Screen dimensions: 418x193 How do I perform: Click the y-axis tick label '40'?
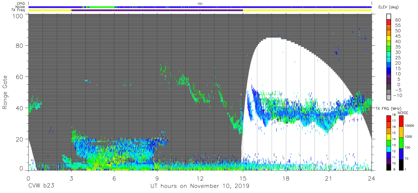[x=20, y=108]
